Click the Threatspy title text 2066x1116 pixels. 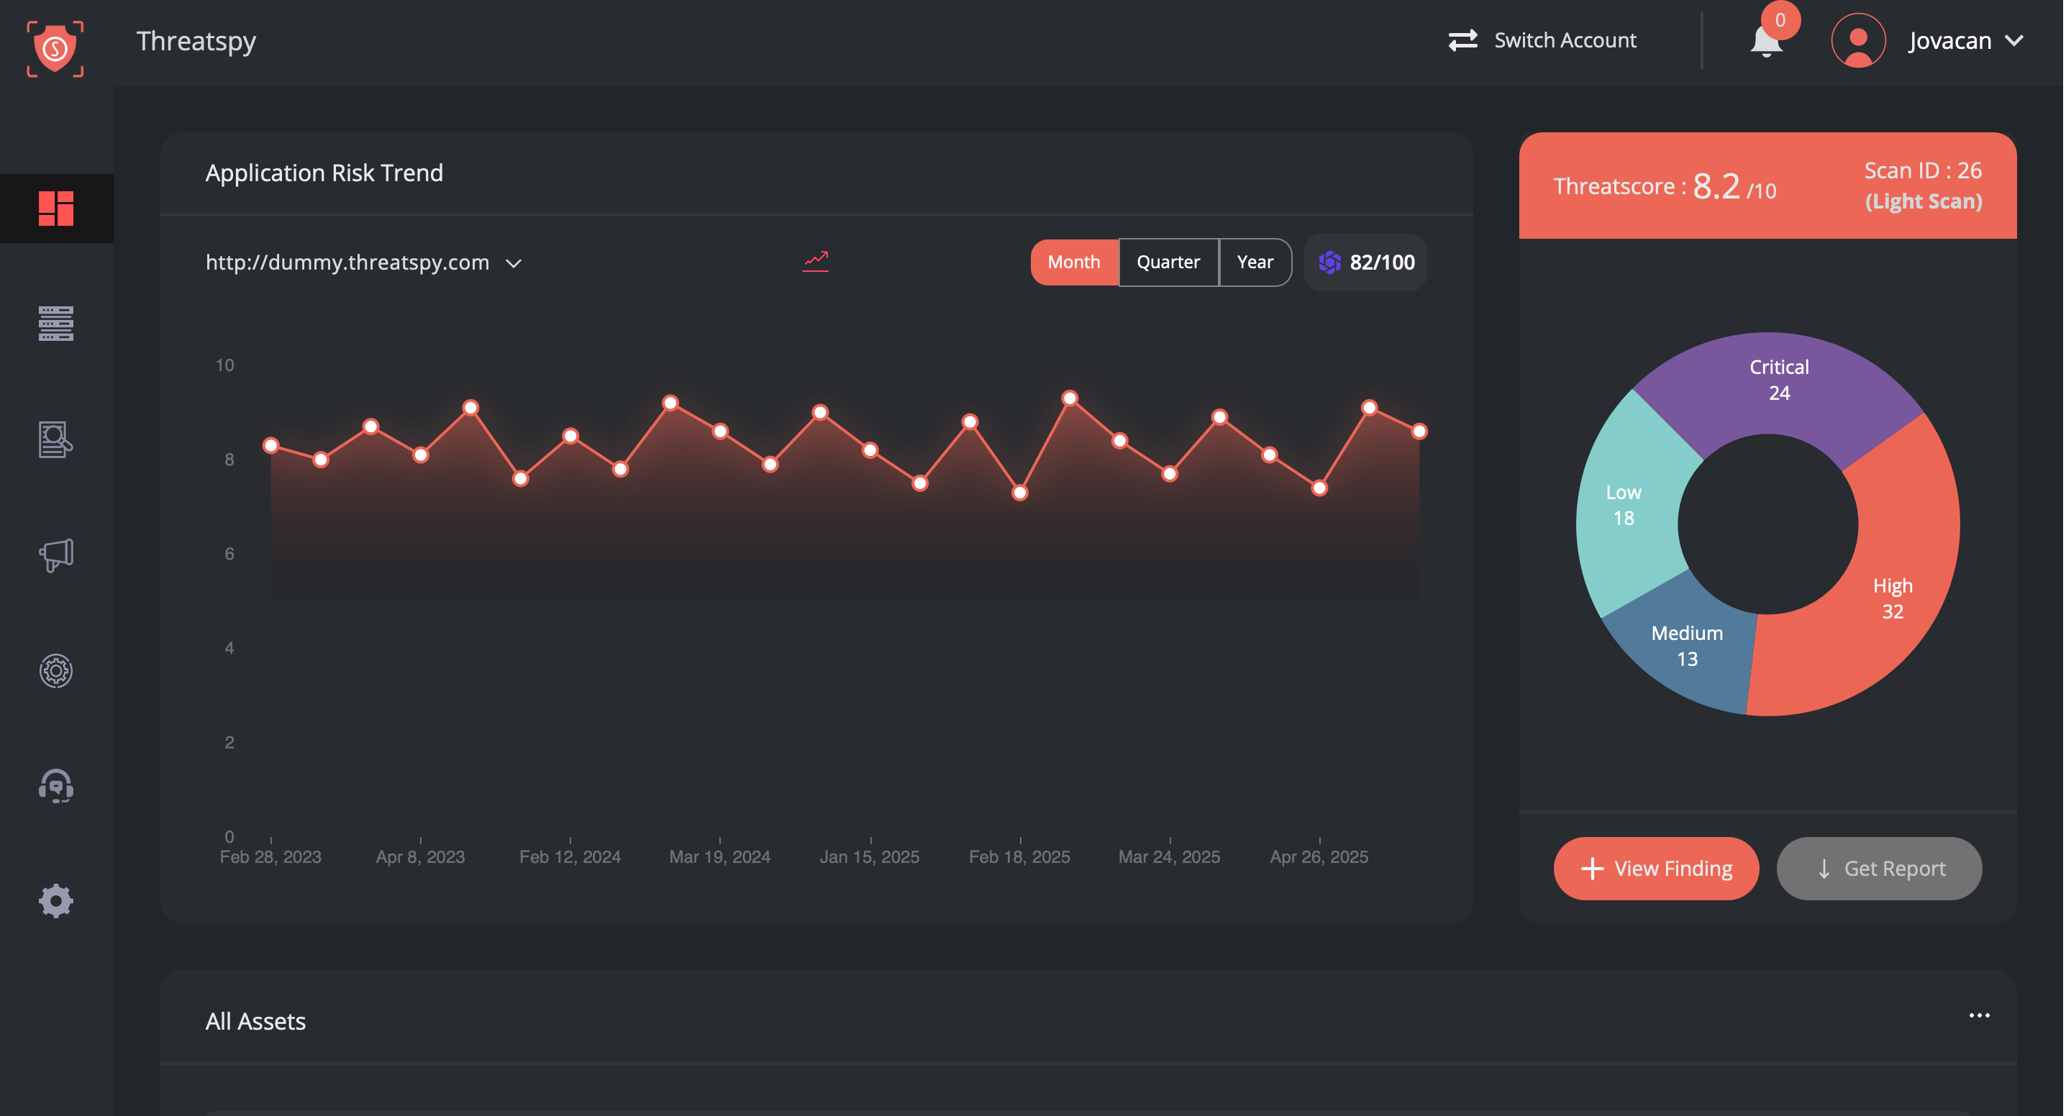(x=196, y=41)
